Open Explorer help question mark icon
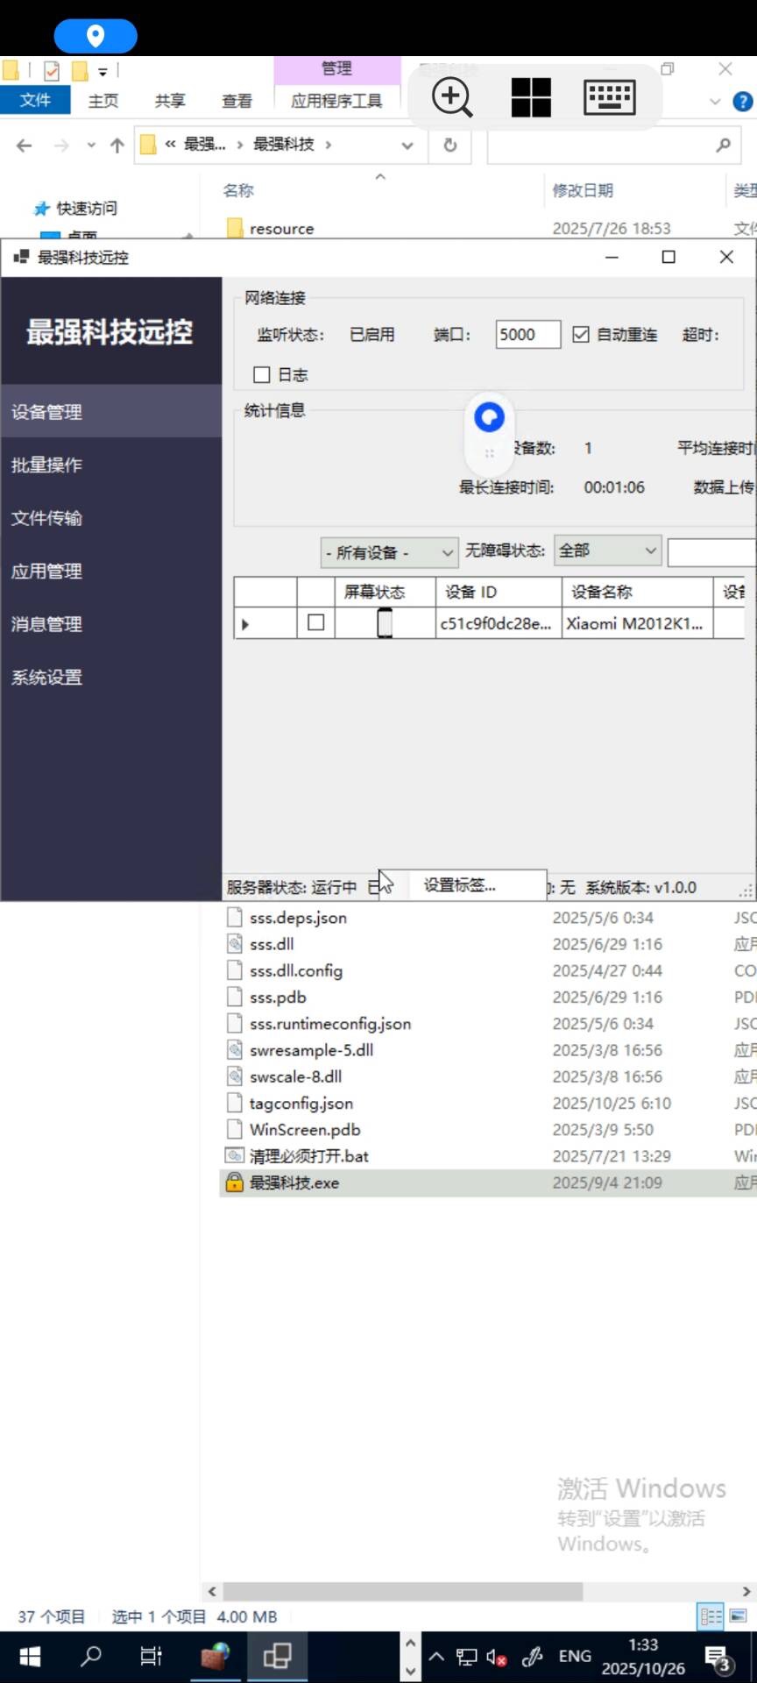 pyautogui.click(x=742, y=101)
